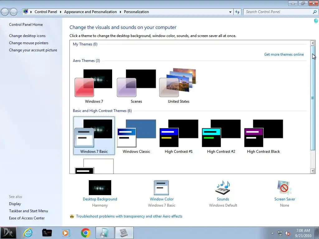Viewport: 319px width, 239px height.
Task: Expand the arrow before Control Panel breadcrumb
Action: (31, 12)
